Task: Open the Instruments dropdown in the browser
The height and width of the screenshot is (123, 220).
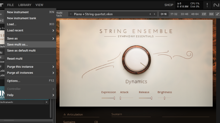Action: (x=46, y=102)
